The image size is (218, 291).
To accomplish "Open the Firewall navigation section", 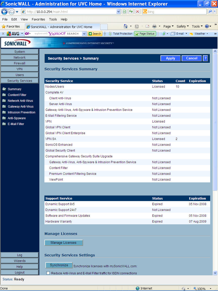I will (x=19, y=63).
